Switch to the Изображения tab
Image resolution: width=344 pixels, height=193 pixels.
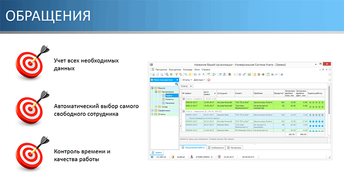coord(216,148)
